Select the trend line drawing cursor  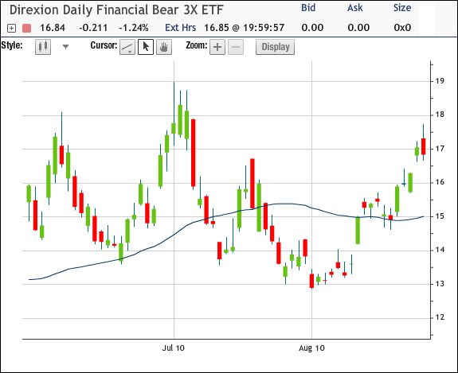(127, 47)
